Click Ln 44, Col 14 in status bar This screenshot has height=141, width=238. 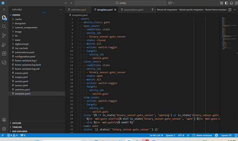(x=156, y=135)
